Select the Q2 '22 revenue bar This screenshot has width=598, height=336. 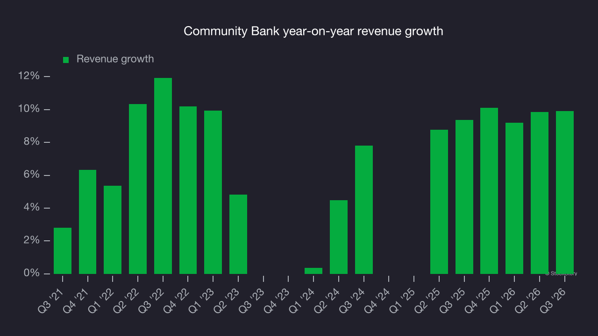(x=138, y=189)
